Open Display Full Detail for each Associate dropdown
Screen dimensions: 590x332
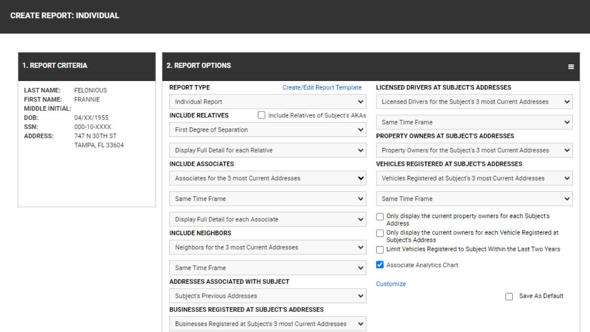click(x=267, y=220)
